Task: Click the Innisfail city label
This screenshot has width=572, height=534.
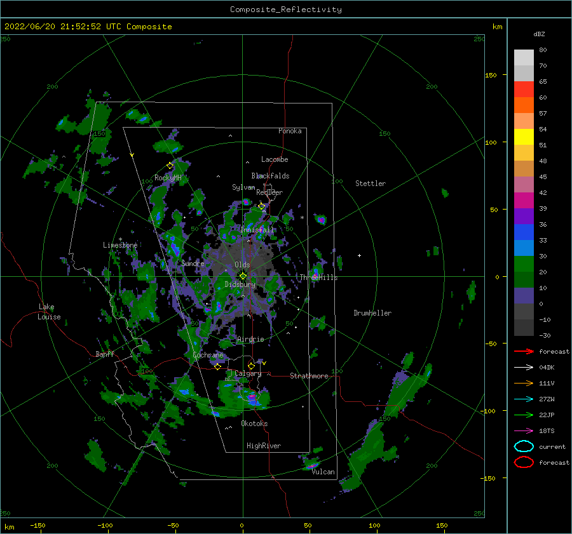Action: 257,230
